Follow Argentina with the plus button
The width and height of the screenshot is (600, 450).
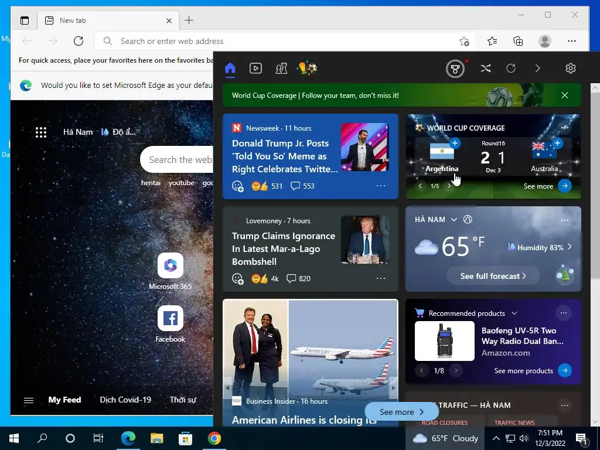pyautogui.click(x=455, y=144)
